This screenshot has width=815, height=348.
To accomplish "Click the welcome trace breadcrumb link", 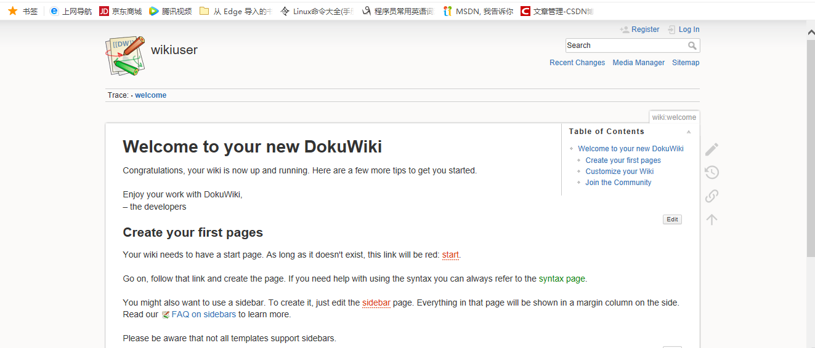I will click(x=151, y=95).
